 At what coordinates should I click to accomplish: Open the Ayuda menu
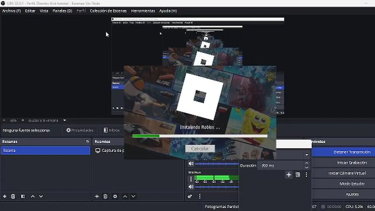coord(168,11)
